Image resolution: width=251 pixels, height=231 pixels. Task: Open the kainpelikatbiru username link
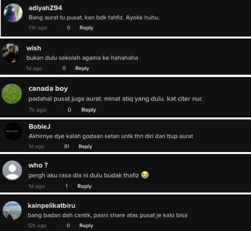click(51, 206)
